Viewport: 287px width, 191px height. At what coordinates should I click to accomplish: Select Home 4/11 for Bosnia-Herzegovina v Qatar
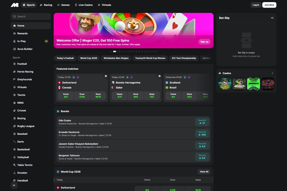(x=120, y=95)
